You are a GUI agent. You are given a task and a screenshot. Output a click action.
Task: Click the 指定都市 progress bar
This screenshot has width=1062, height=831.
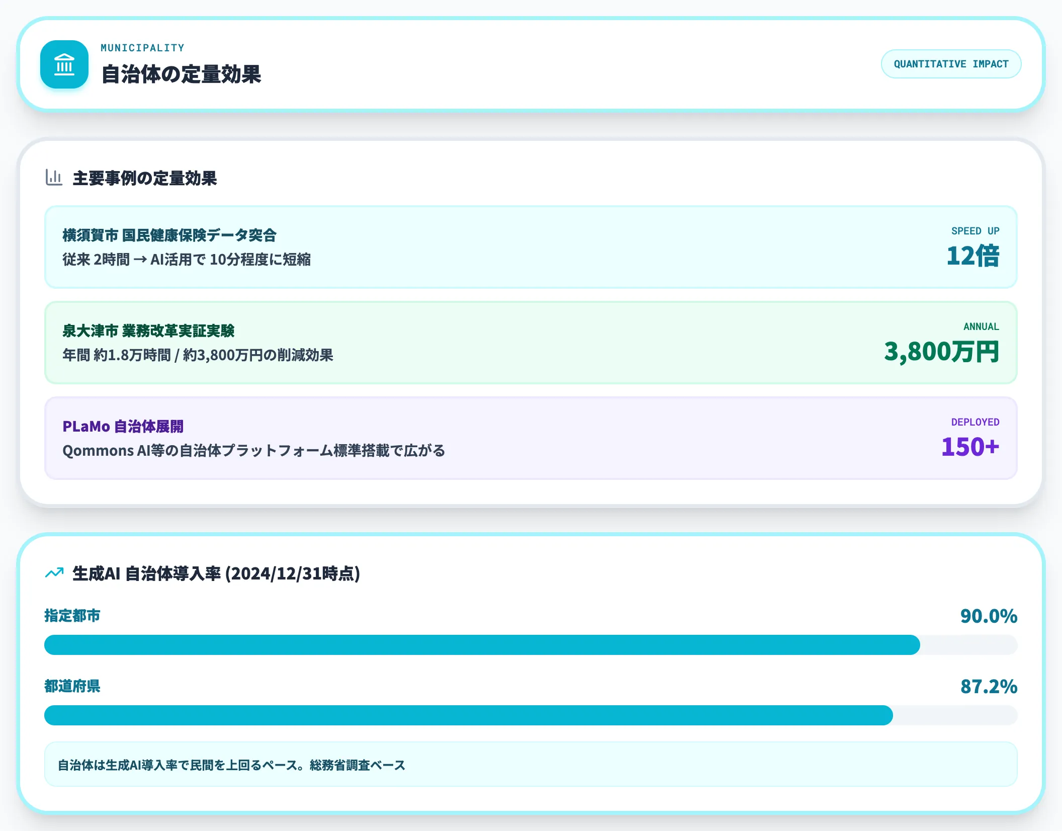tap(531, 645)
